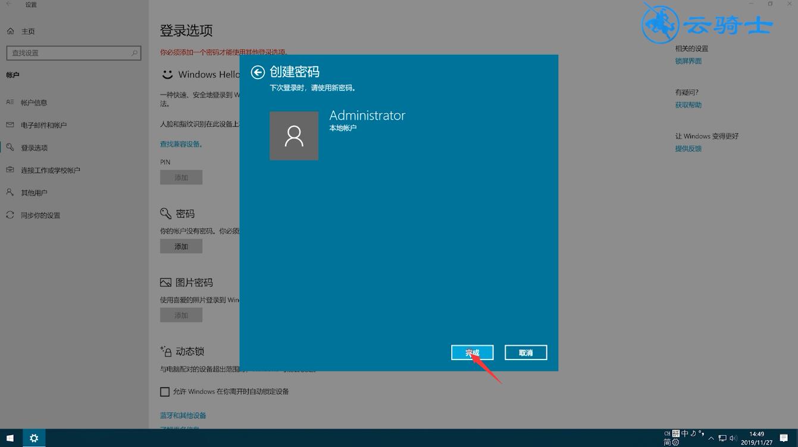This screenshot has width=798, height=447.
Task: Click the 图片密码 picture icon
Action: tap(166, 282)
